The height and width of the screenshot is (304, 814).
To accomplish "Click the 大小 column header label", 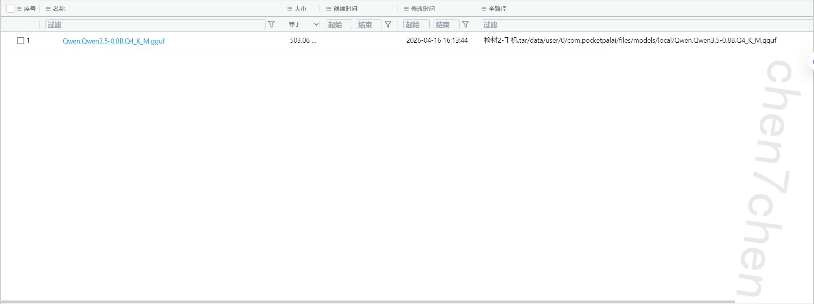I will pos(300,9).
